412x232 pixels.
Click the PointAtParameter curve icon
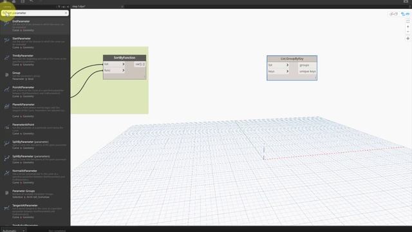tap(6, 90)
